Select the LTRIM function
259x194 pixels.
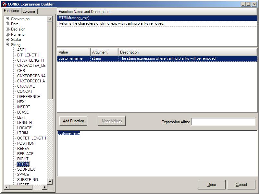point(22,133)
